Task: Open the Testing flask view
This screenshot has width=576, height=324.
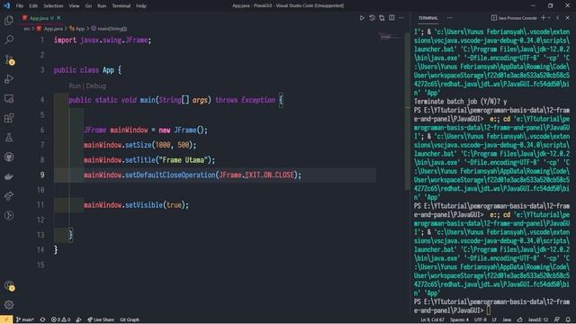Action: [x=9, y=138]
